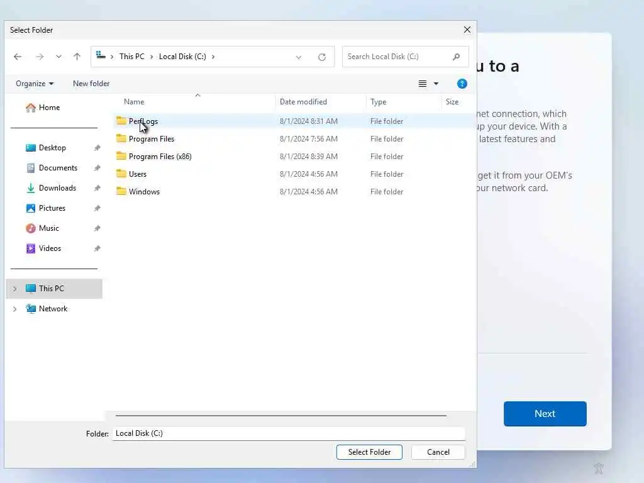Click pin icon next to Videos
Image resolution: width=644 pixels, height=483 pixels.
pyautogui.click(x=97, y=248)
